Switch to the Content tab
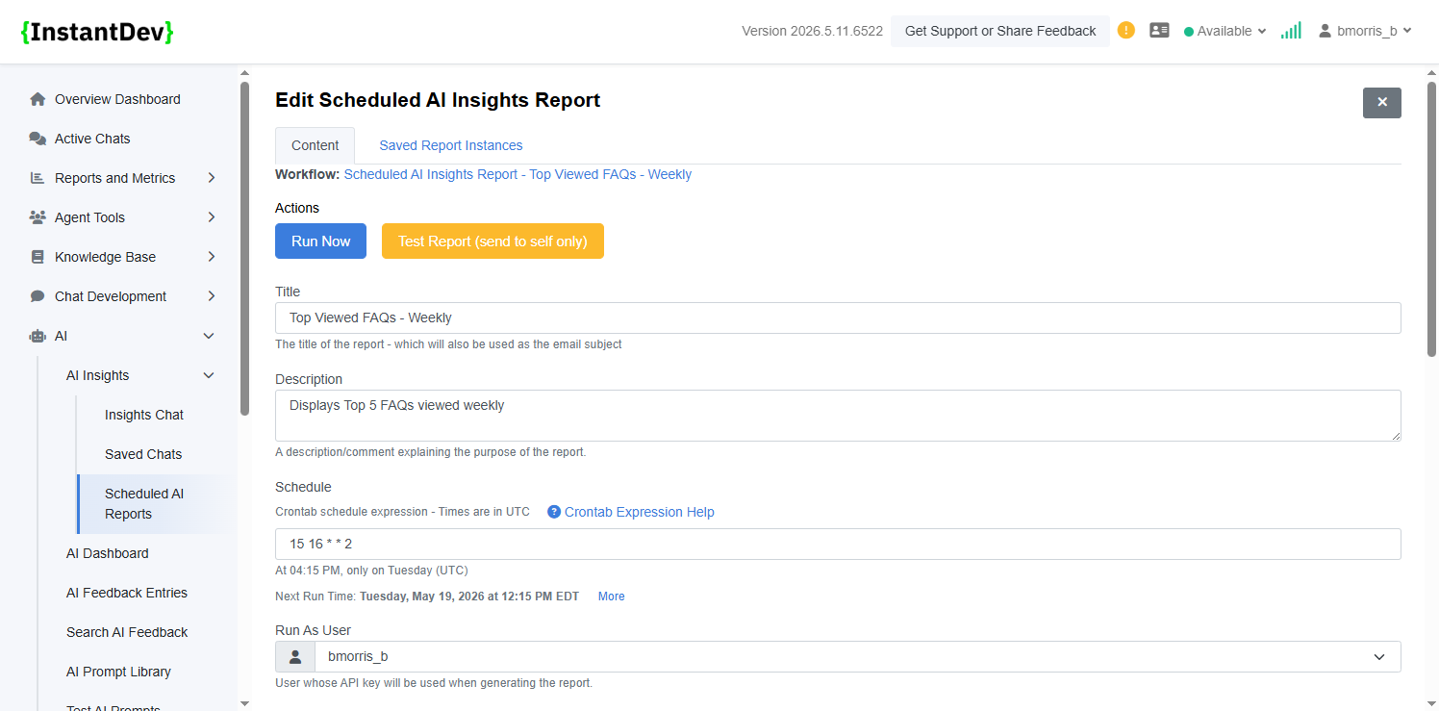1439x711 pixels. click(x=316, y=145)
